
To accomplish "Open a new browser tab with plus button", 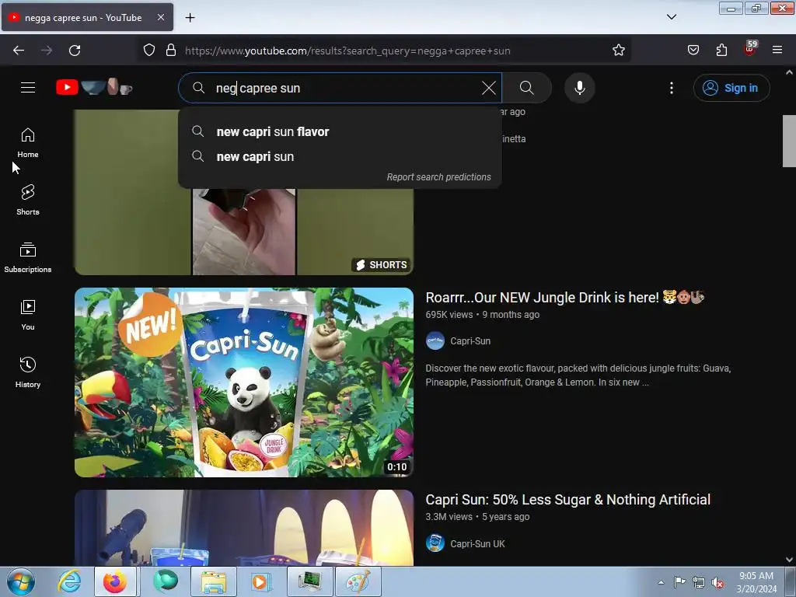I will click(x=190, y=18).
